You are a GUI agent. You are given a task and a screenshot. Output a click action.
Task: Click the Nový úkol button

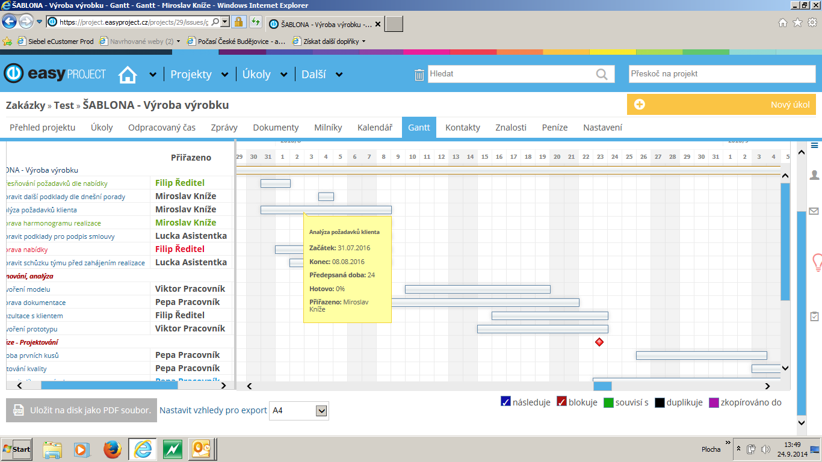pyautogui.click(x=722, y=105)
